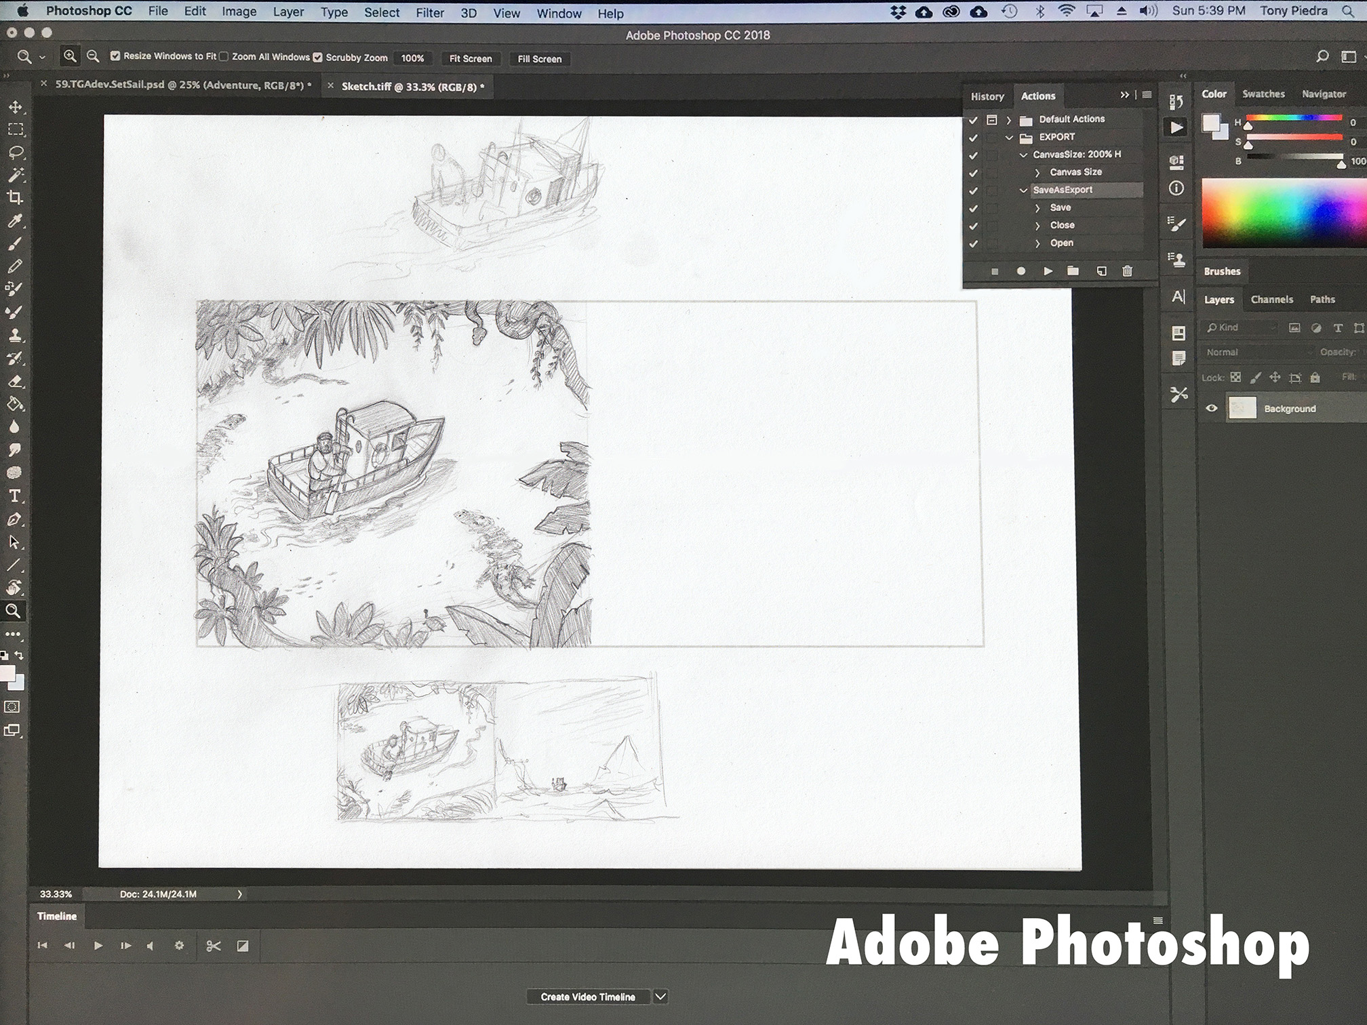Screen dimensions: 1367x1025
Task: Switch to the Swatches tab
Action: (x=1263, y=94)
